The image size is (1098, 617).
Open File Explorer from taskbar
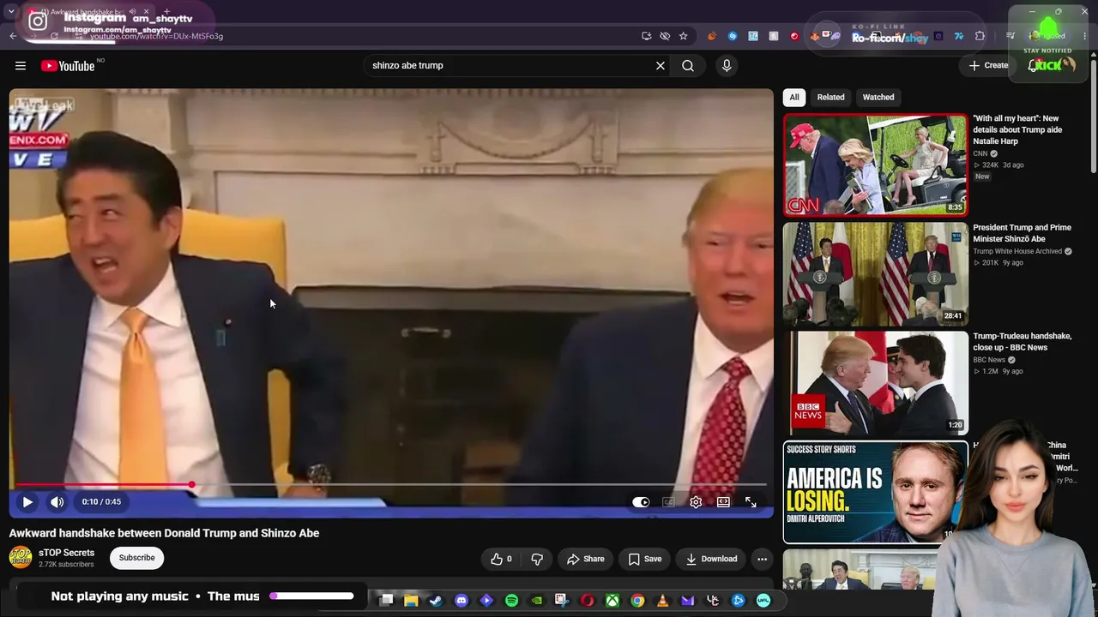pyautogui.click(x=411, y=601)
